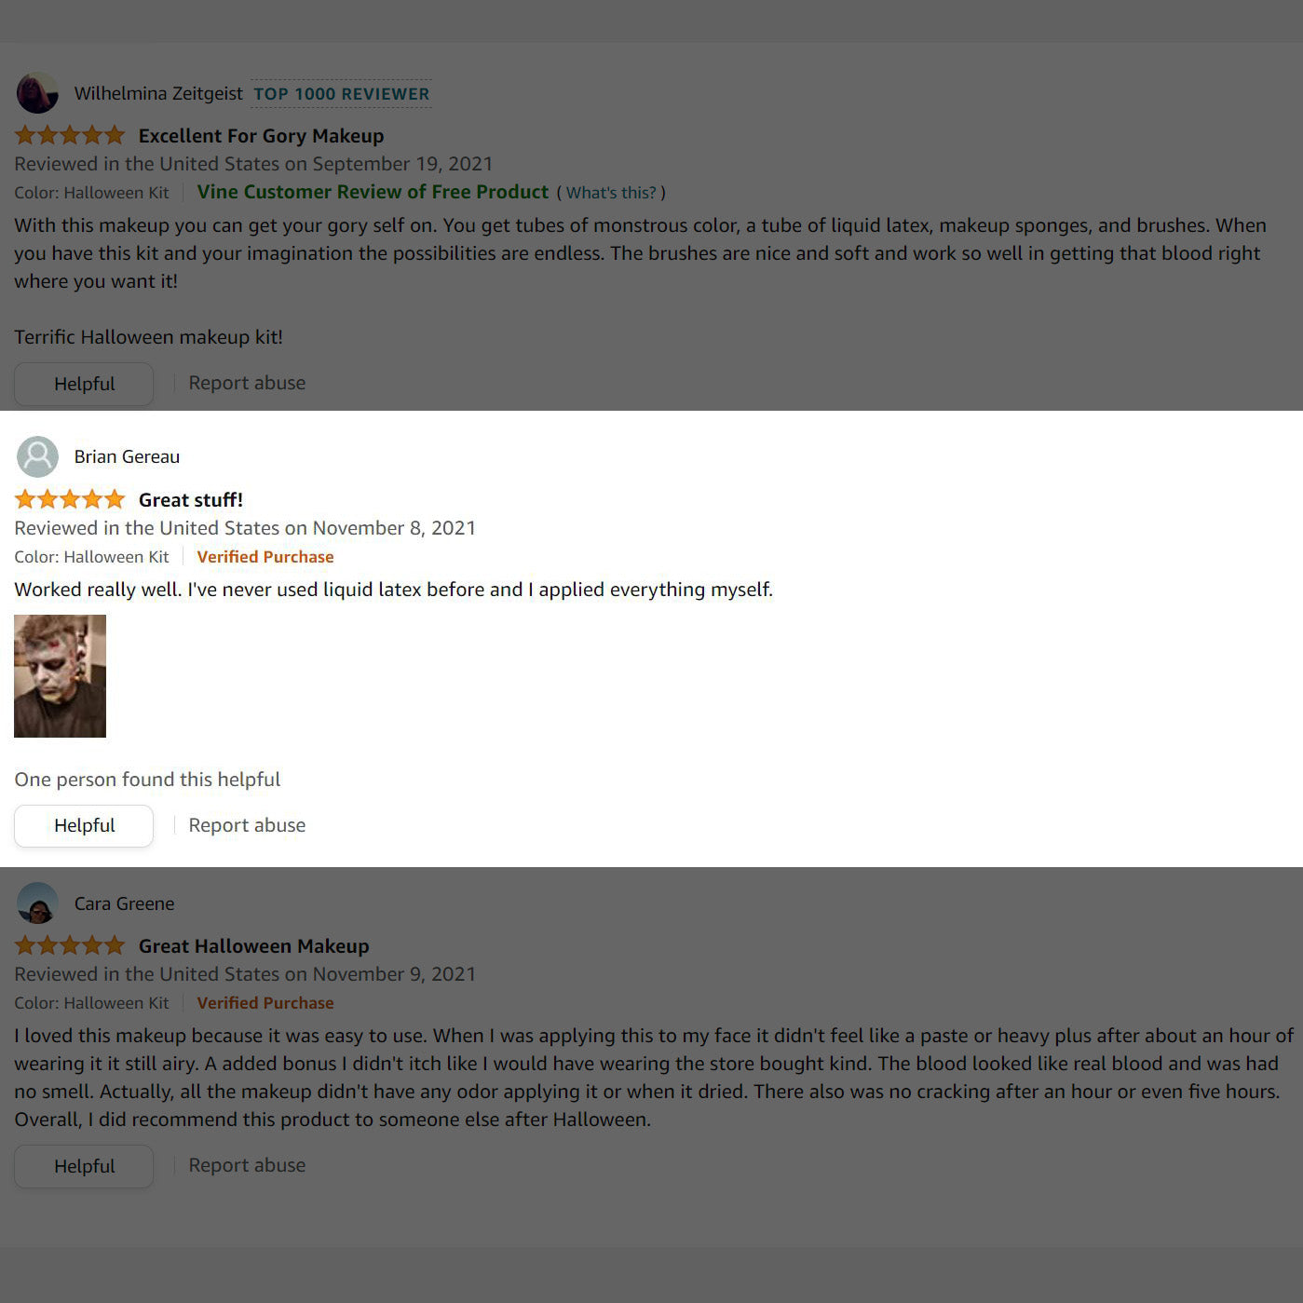The image size is (1303, 1303).
Task: Open the 'What's this?' Vine link
Action: (611, 193)
